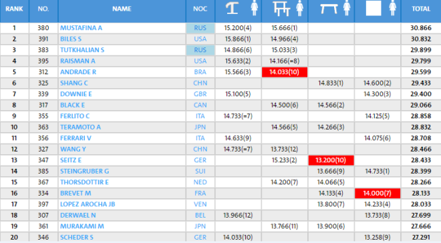This screenshot has width=441, height=243.
Task: Click the female gymnast icon beside vault
Action: click(x=255, y=8)
